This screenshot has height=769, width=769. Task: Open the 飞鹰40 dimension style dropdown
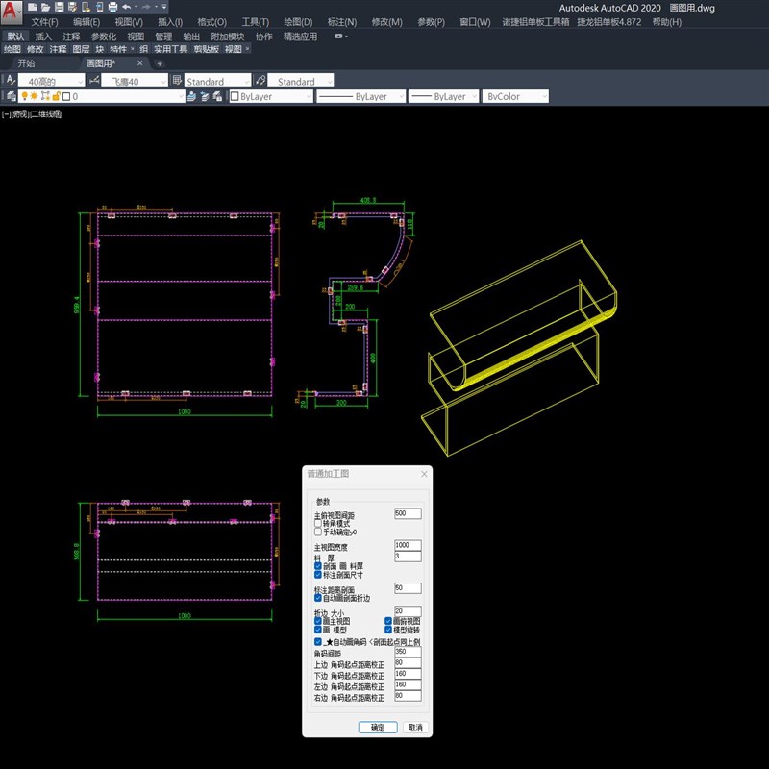coord(163,81)
